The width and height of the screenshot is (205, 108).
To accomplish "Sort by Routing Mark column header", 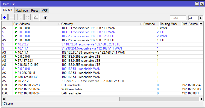I will coord(170,24).
